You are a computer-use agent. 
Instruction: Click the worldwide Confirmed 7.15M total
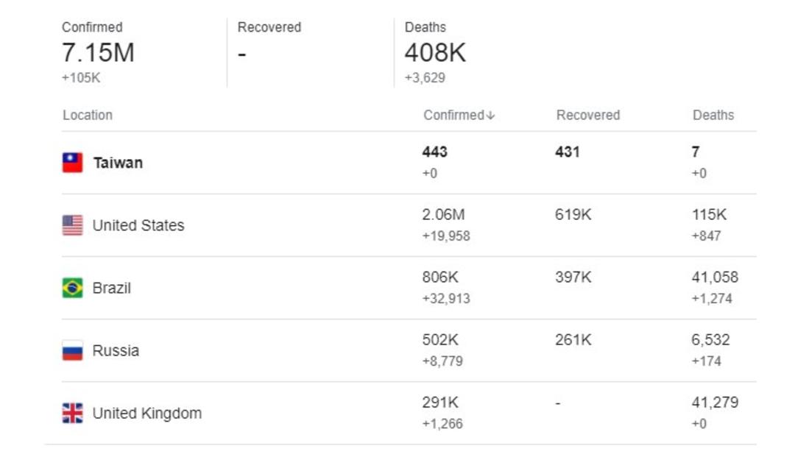99,53
